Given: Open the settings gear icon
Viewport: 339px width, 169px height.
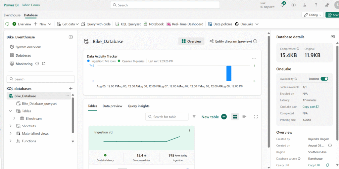Looking at the screenshot, I should pos(293,5).
